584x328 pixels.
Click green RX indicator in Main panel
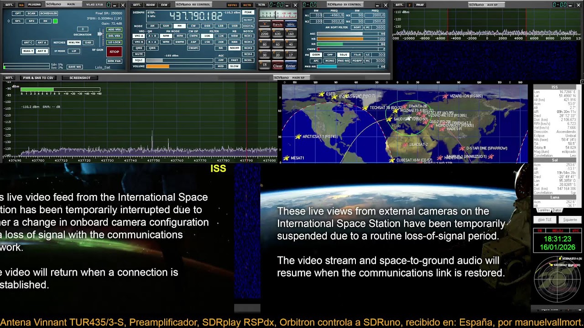55,21
